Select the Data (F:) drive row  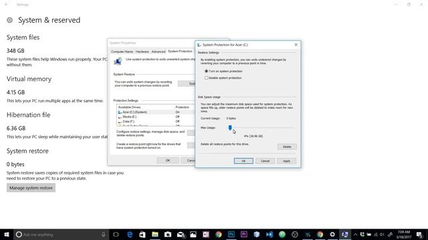[x=156, y=121]
